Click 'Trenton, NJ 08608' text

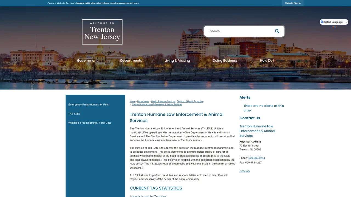(x=250, y=150)
